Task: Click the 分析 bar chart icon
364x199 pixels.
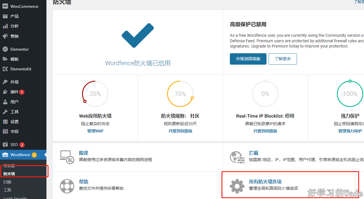Action: coord(5,26)
